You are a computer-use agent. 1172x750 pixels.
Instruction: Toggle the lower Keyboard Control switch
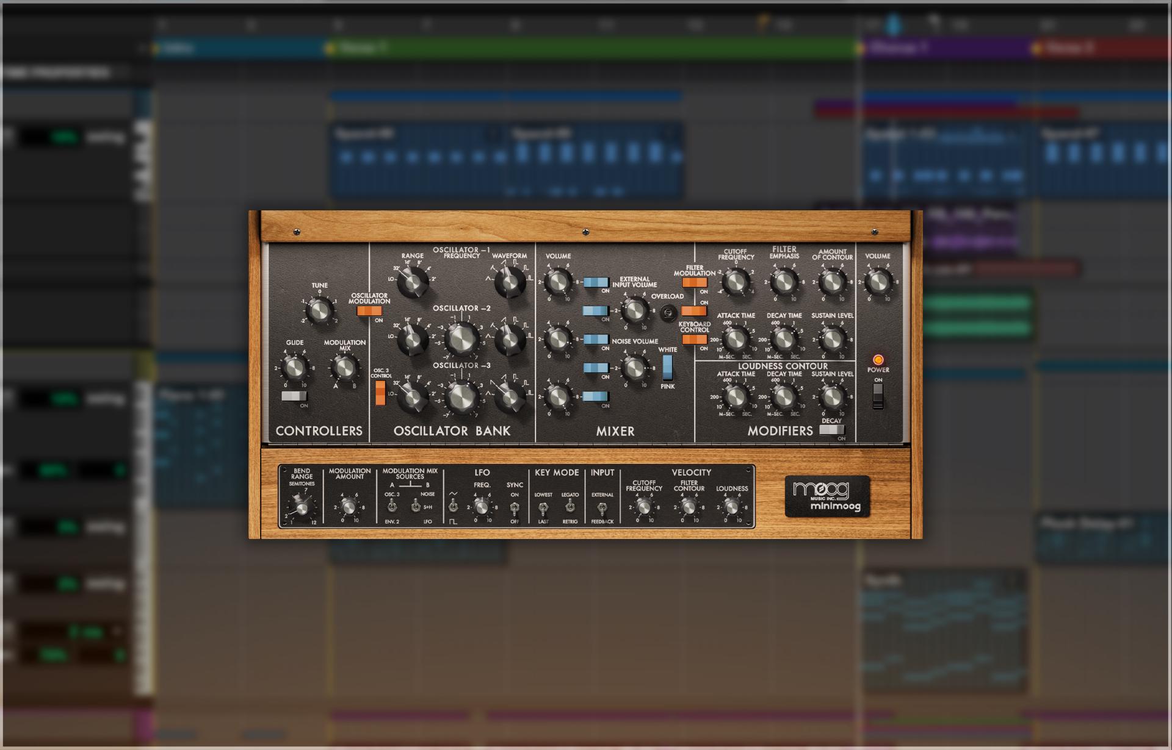click(x=694, y=340)
